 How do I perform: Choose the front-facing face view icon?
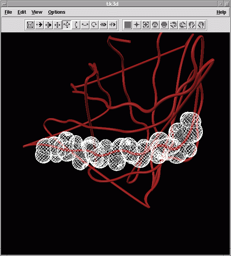pyautogui.click(x=155, y=25)
